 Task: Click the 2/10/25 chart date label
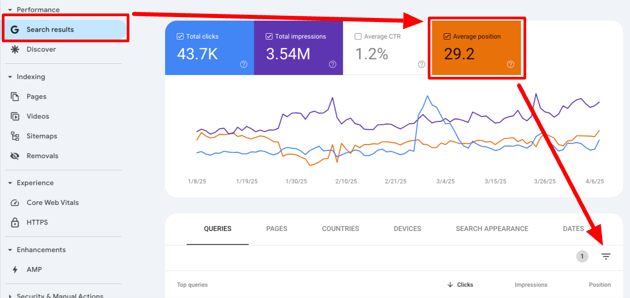coord(346,182)
